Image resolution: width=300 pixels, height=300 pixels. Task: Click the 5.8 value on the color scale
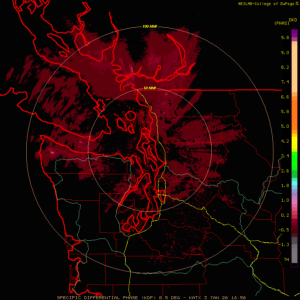click(285, 111)
